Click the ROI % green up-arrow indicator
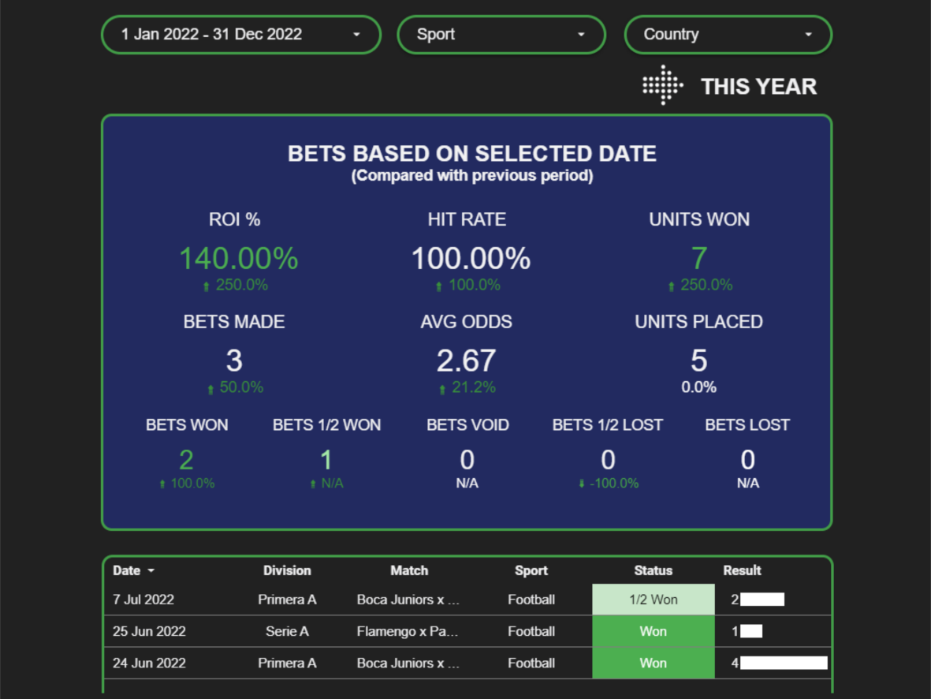This screenshot has height=699, width=931. coord(207,286)
